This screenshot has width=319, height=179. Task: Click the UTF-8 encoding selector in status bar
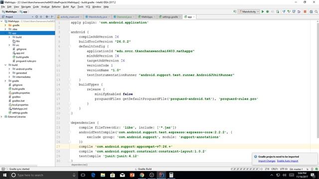(284, 169)
